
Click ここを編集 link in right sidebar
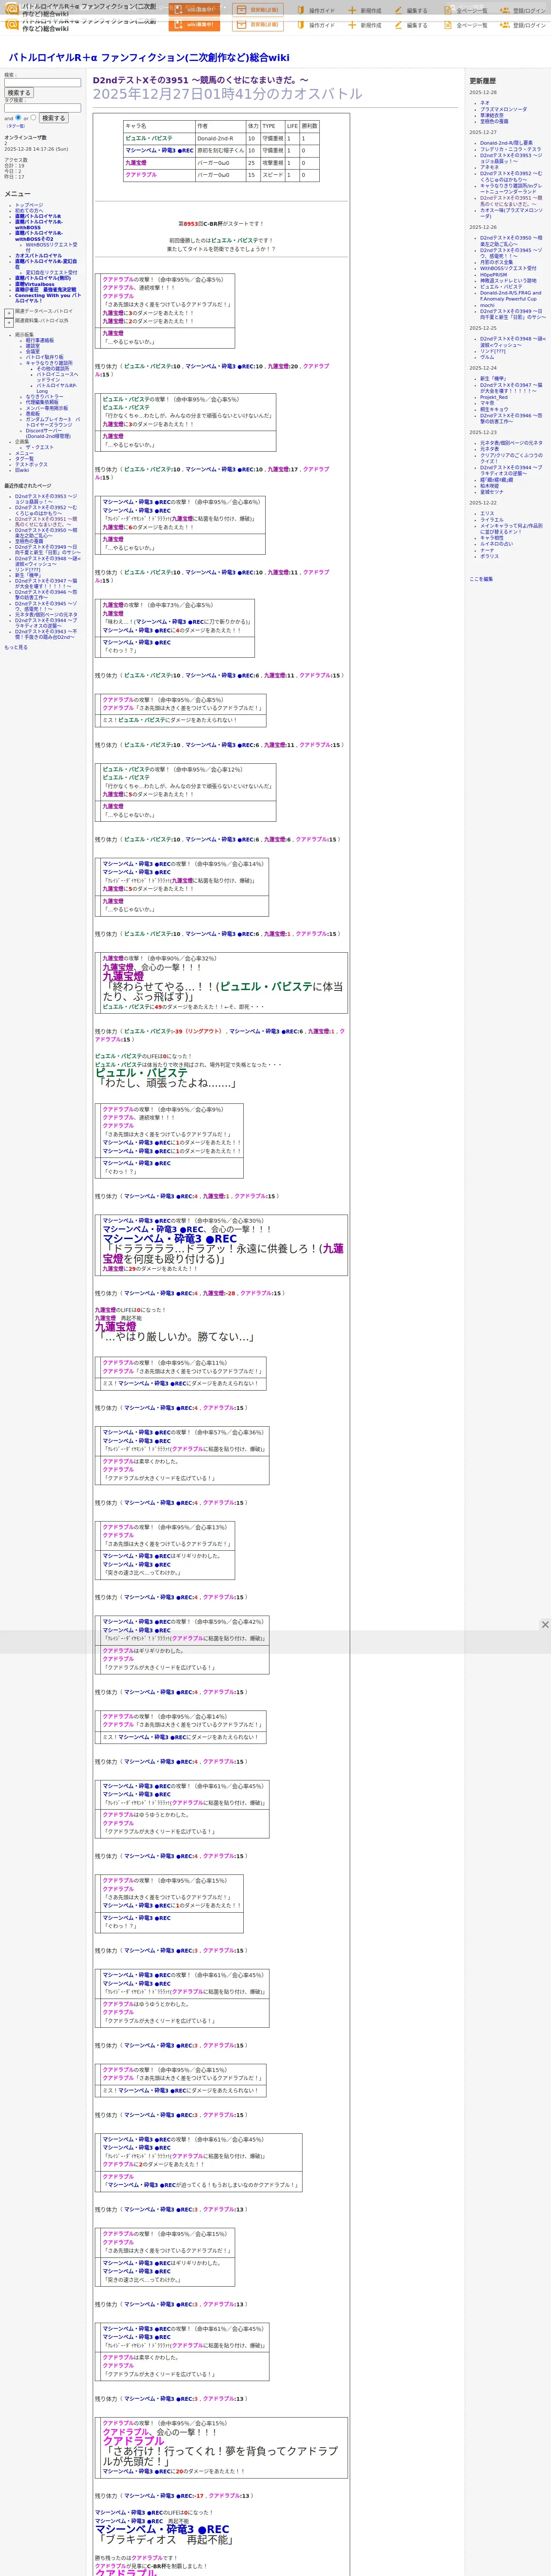coord(481,579)
